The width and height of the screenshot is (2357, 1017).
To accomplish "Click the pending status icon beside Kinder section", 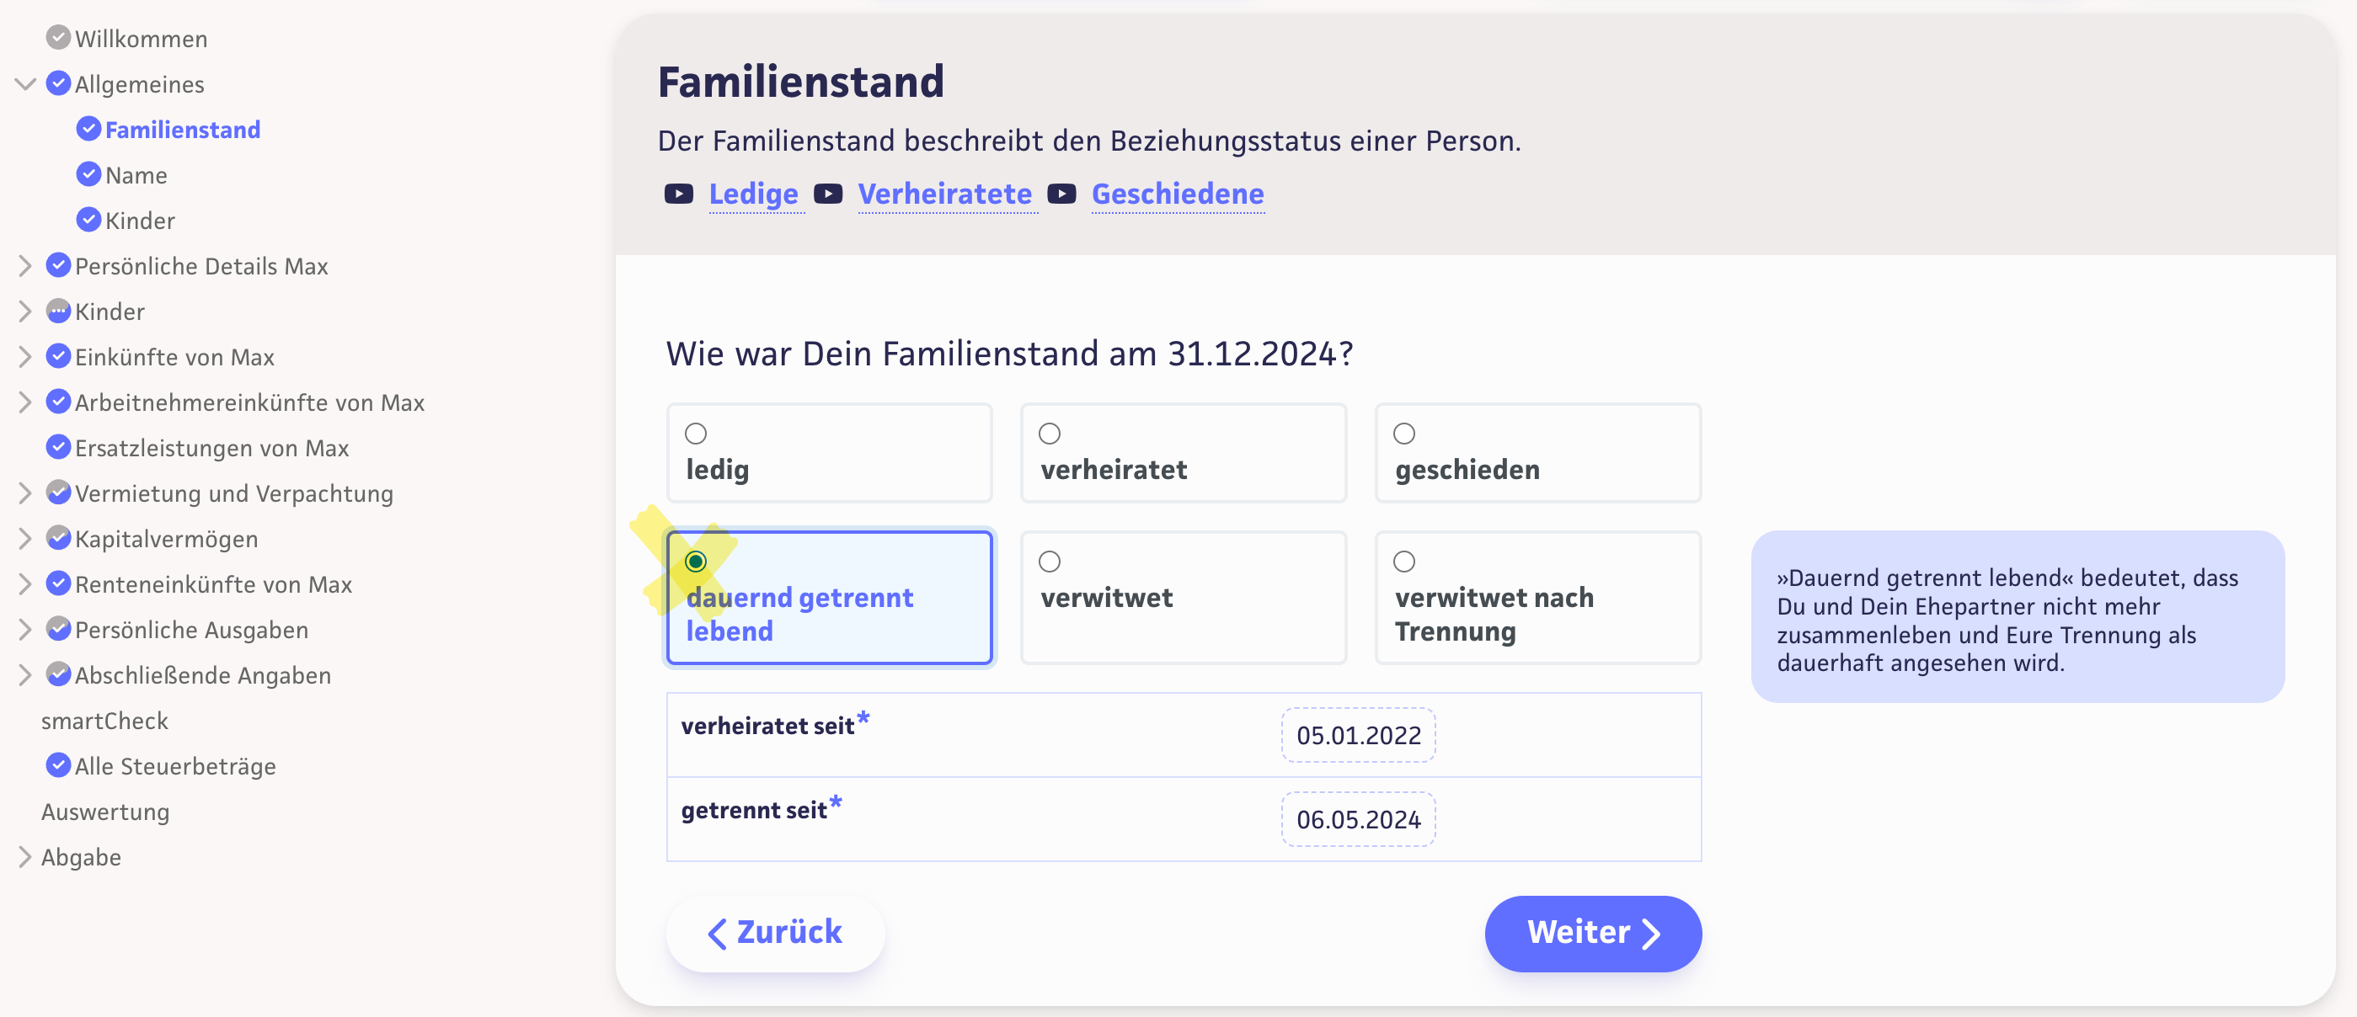I will (x=57, y=311).
